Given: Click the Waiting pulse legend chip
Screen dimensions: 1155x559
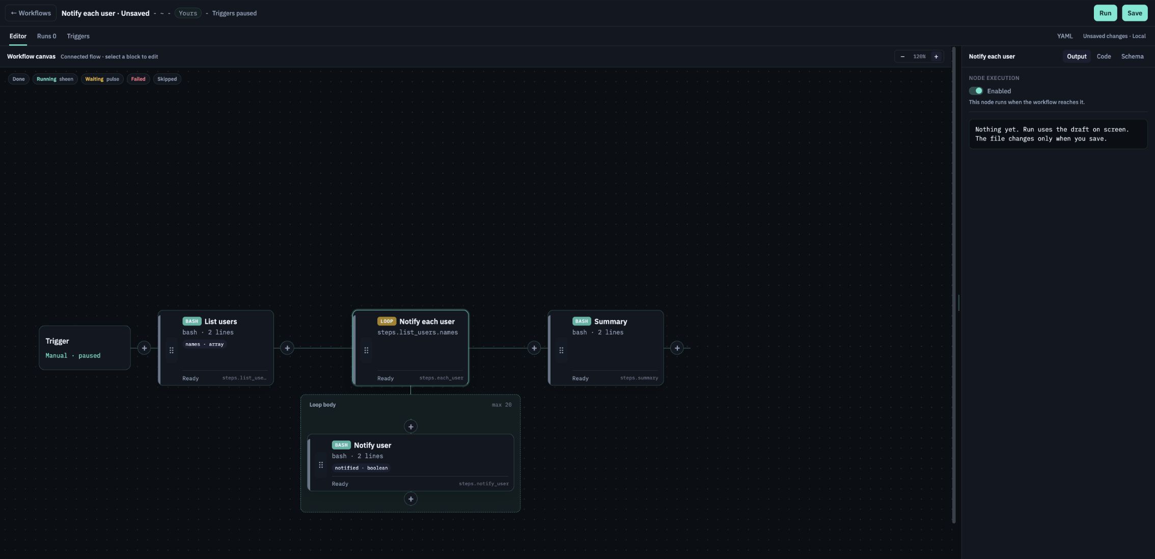Looking at the screenshot, I should 102,79.
